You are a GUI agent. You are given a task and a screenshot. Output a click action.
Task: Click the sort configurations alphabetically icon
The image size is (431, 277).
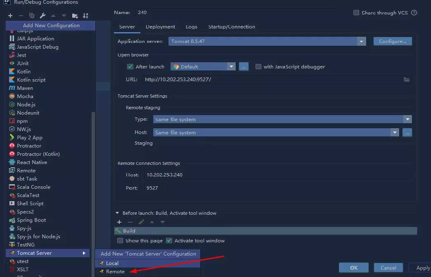[85, 16]
